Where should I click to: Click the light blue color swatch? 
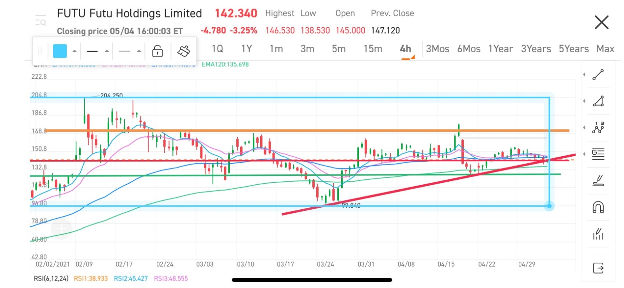coord(60,51)
